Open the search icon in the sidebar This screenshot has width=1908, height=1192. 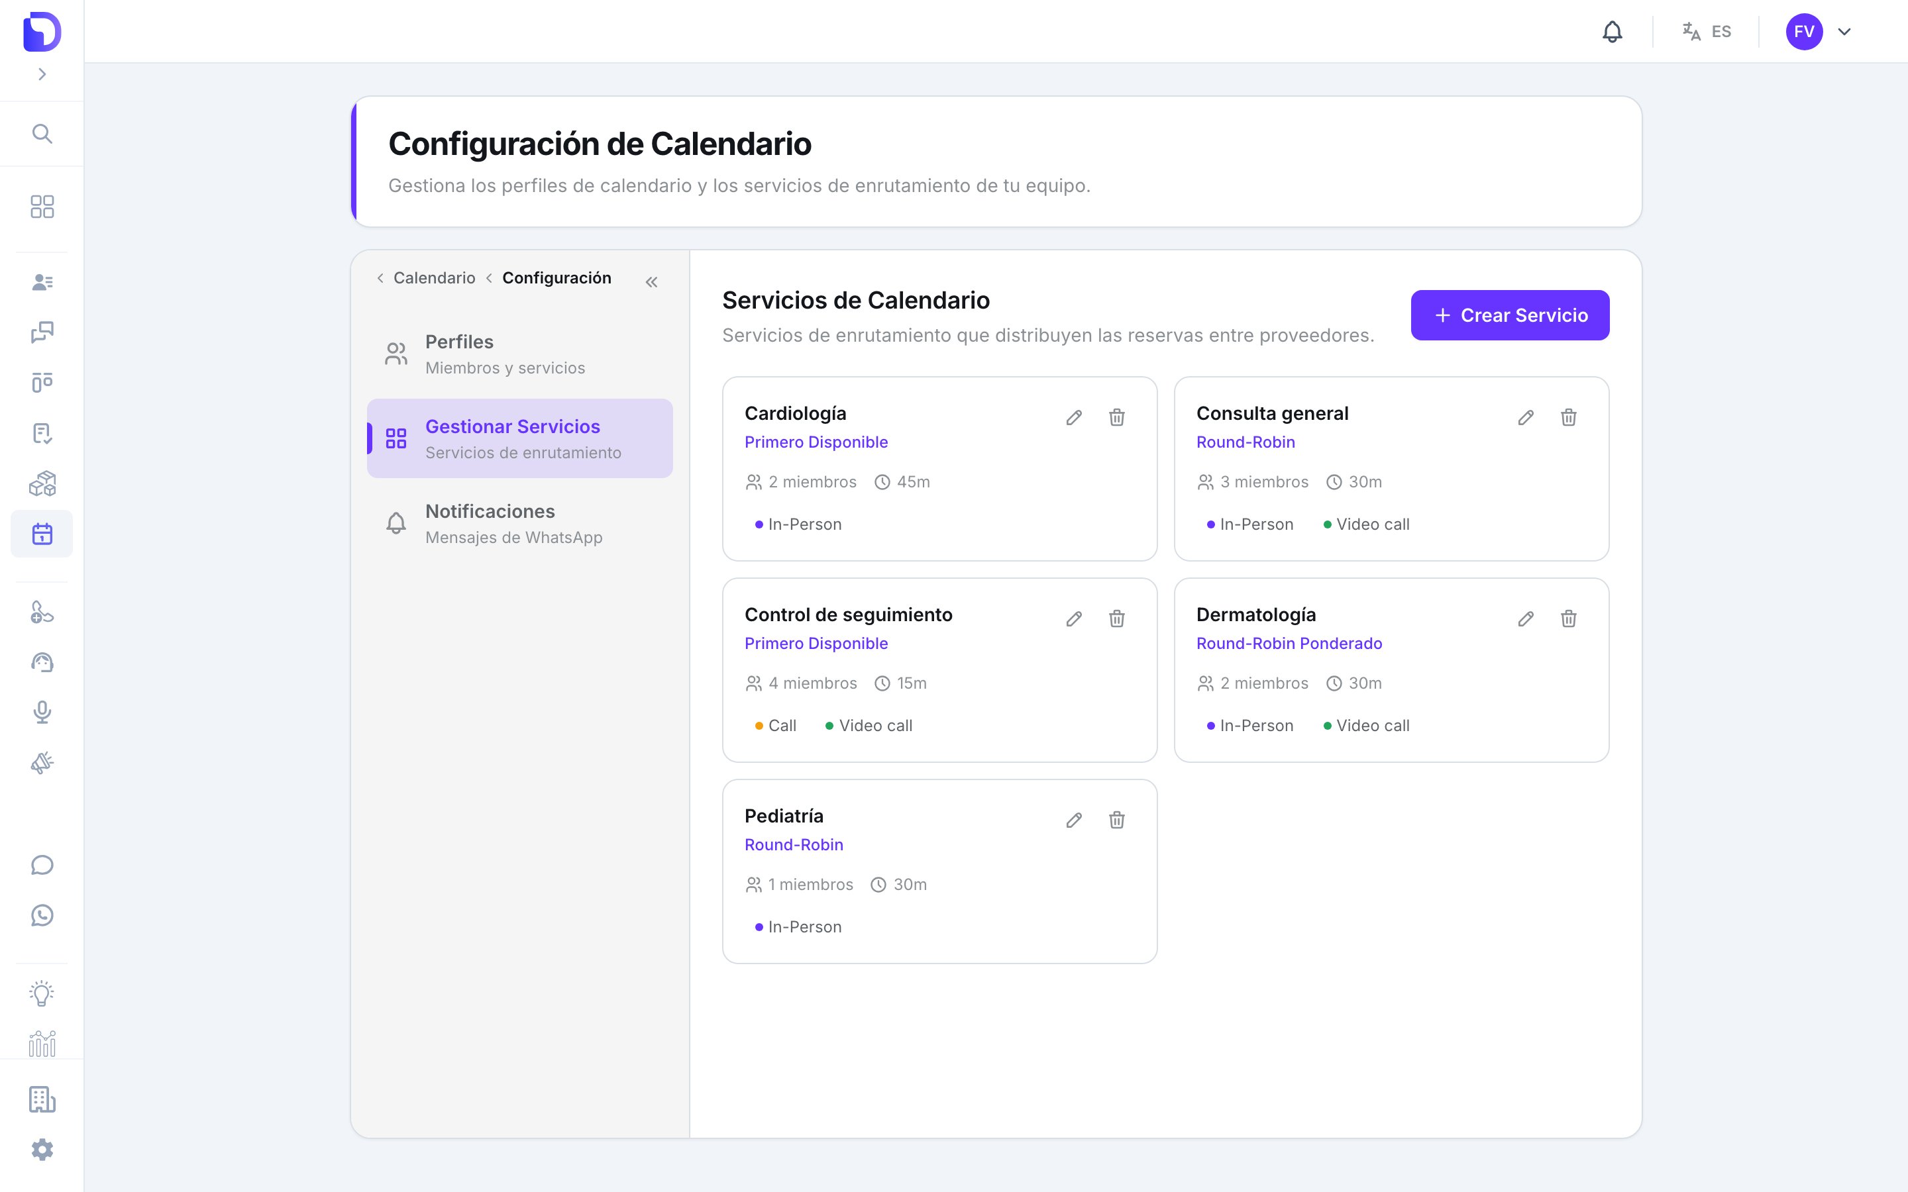[42, 134]
